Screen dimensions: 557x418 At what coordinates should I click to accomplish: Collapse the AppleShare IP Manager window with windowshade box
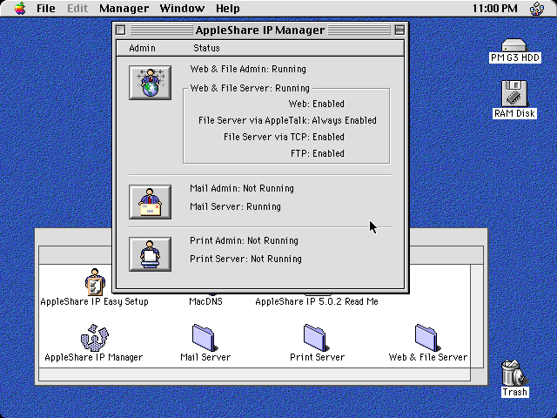coord(399,30)
